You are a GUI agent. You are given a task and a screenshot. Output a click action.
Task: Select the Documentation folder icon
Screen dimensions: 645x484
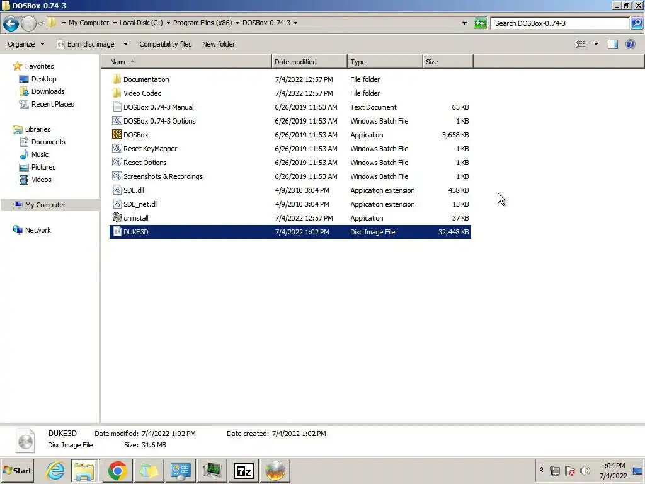(x=117, y=79)
